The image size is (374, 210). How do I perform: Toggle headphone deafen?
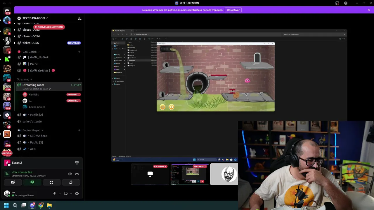click(66, 193)
